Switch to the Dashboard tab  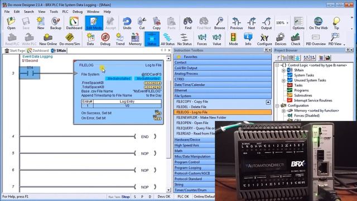(x=38, y=51)
